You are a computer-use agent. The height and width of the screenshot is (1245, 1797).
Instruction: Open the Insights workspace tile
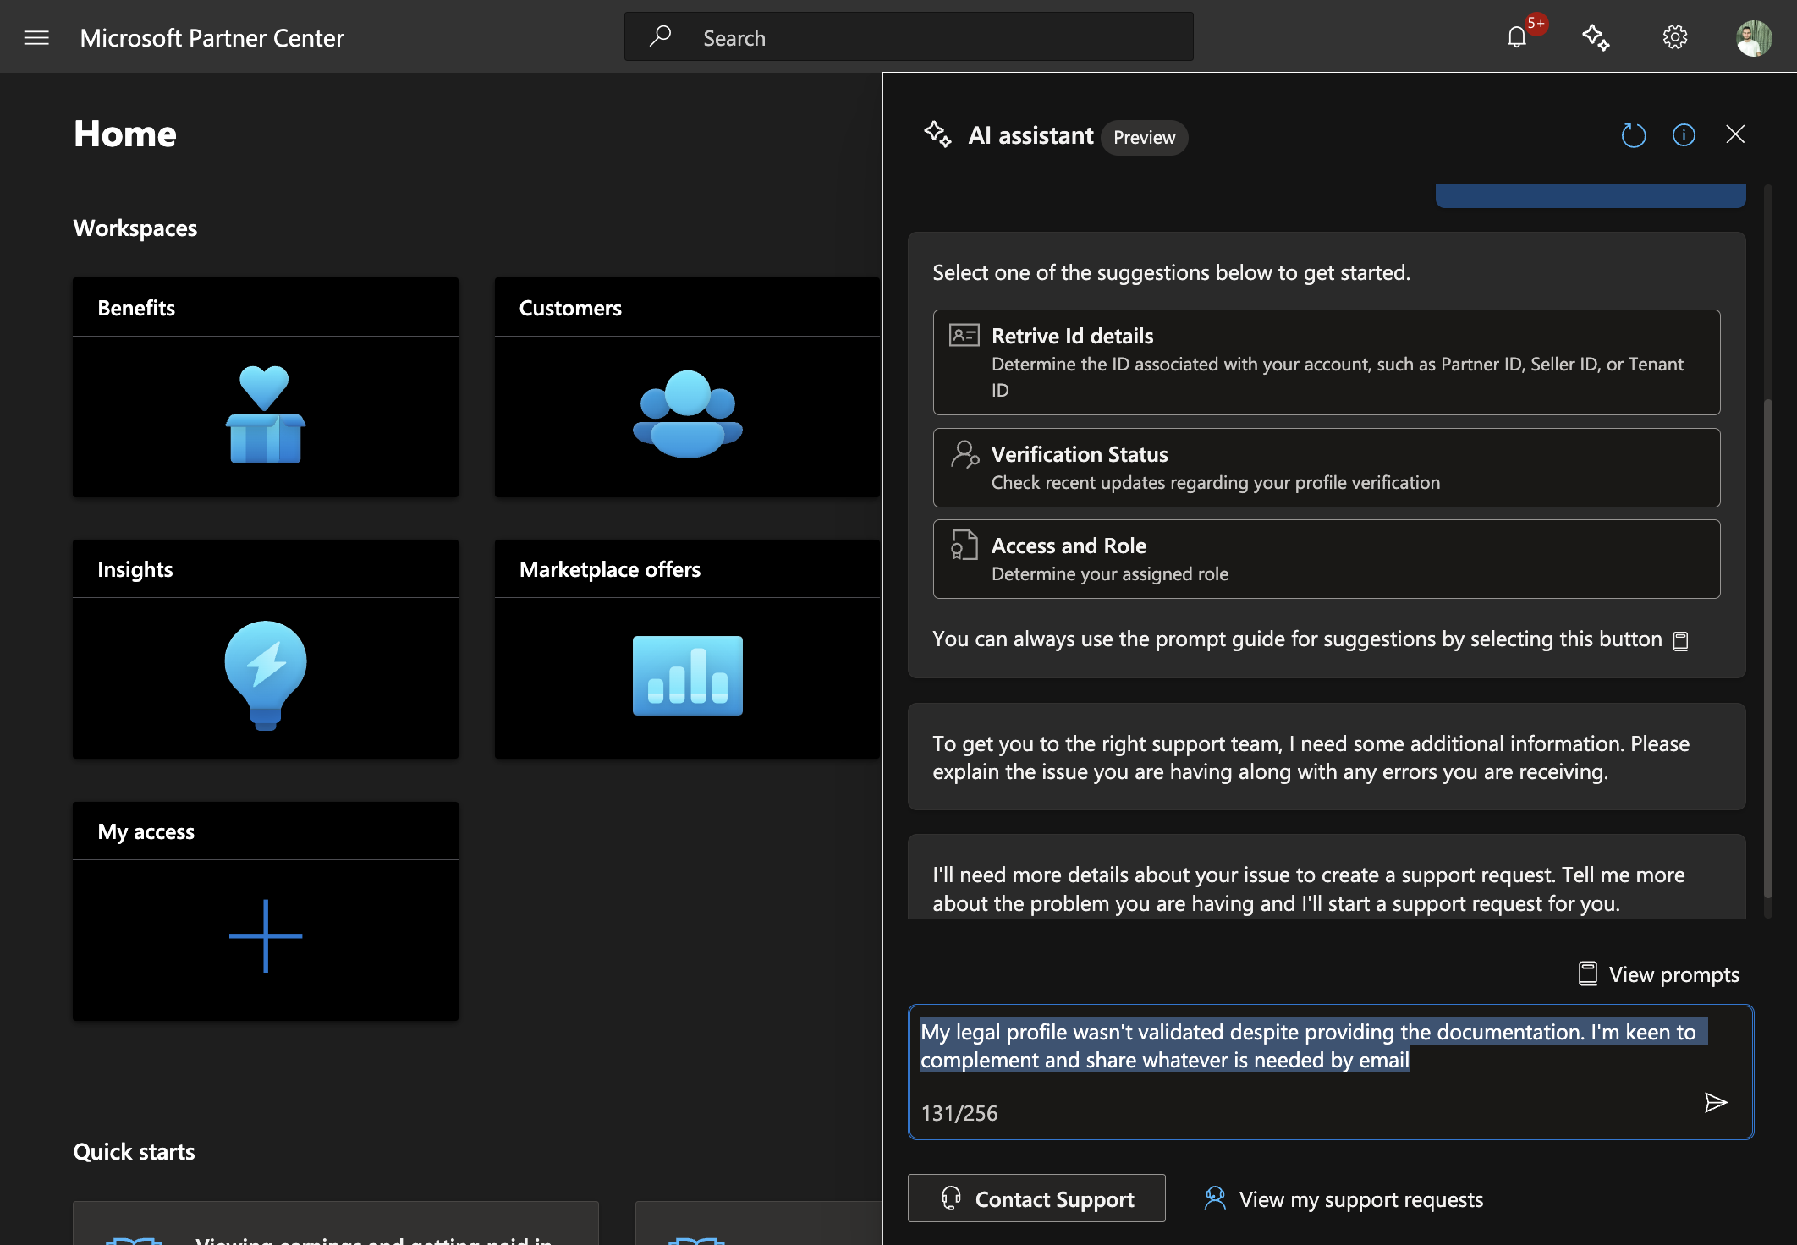click(x=266, y=649)
